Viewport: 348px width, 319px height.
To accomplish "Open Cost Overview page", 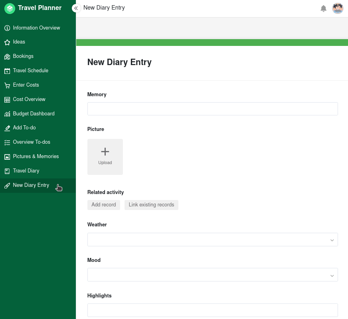I will point(38,99).
